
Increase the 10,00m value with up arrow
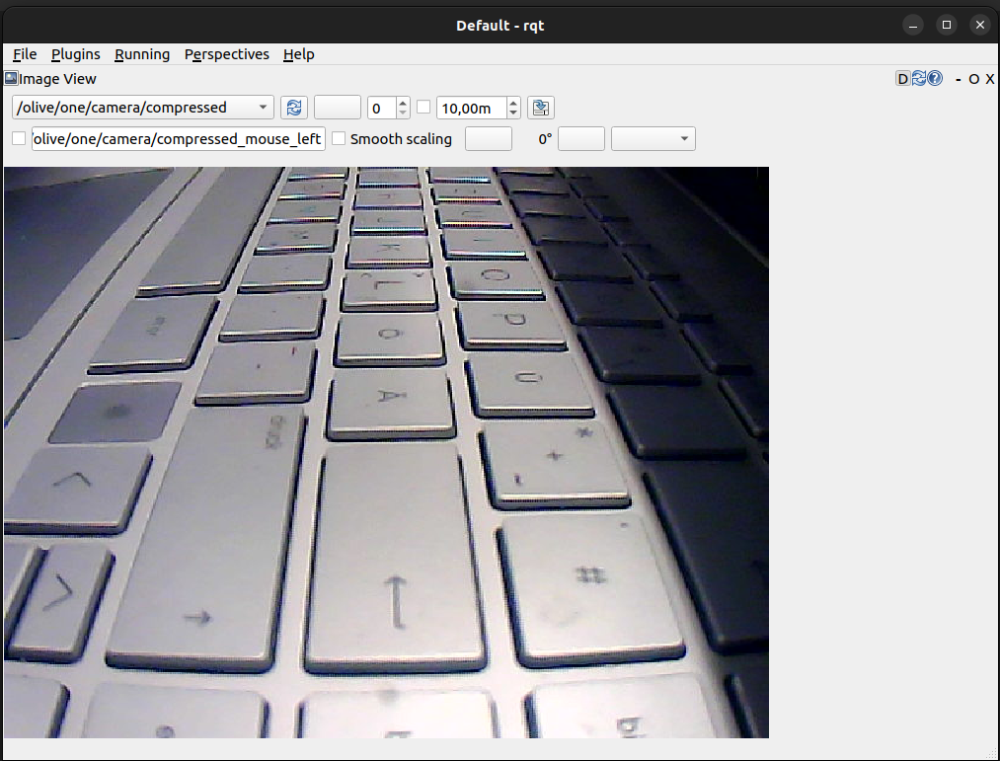[512, 103]
